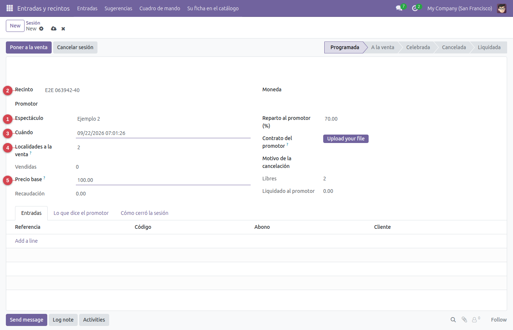Open the Espectáculo dropdown field
The width and height of the screenshot is (513, 330).
tap(163, 119)
